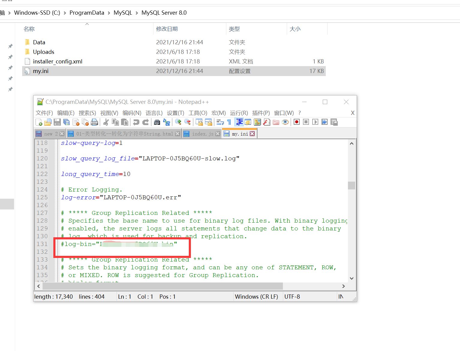460x351 pixels.
Task: Toggle synchronize horizontal scrolling icon
Action: pyautogui.click(x=208, y=122)
